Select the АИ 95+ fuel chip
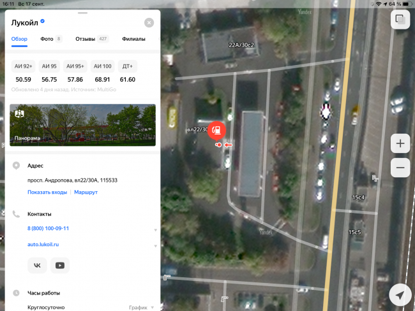This screenshot has width=415, height=311. (x=75, y=66)
